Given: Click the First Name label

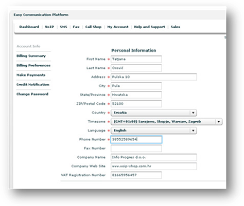Looking at the screenshot, I should pos(96,59).
